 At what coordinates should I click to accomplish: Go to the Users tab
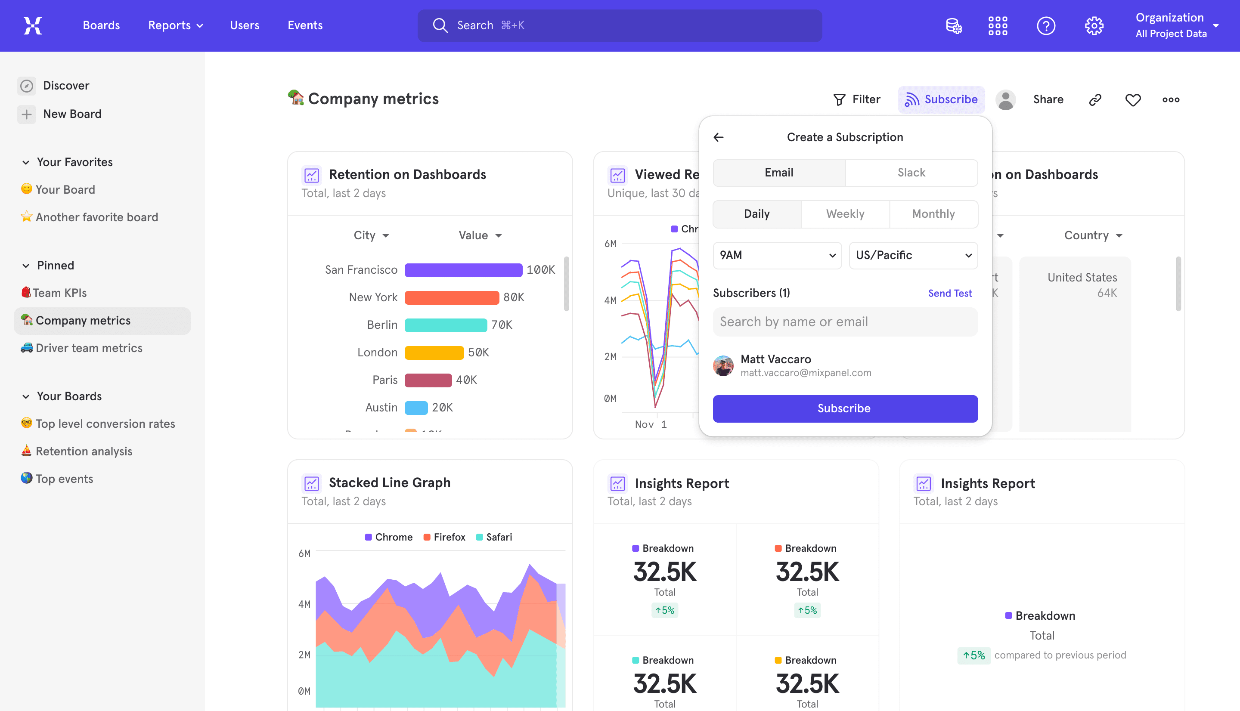point(245,25)
